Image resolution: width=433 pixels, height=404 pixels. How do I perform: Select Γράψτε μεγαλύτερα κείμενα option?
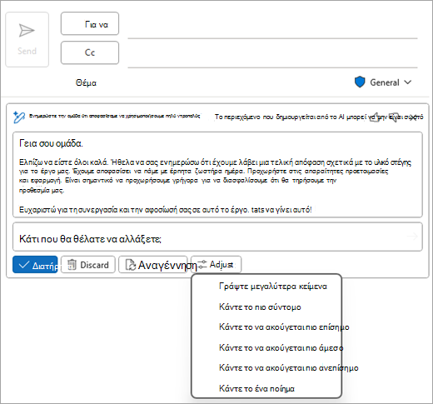click(x=273, y=287)
